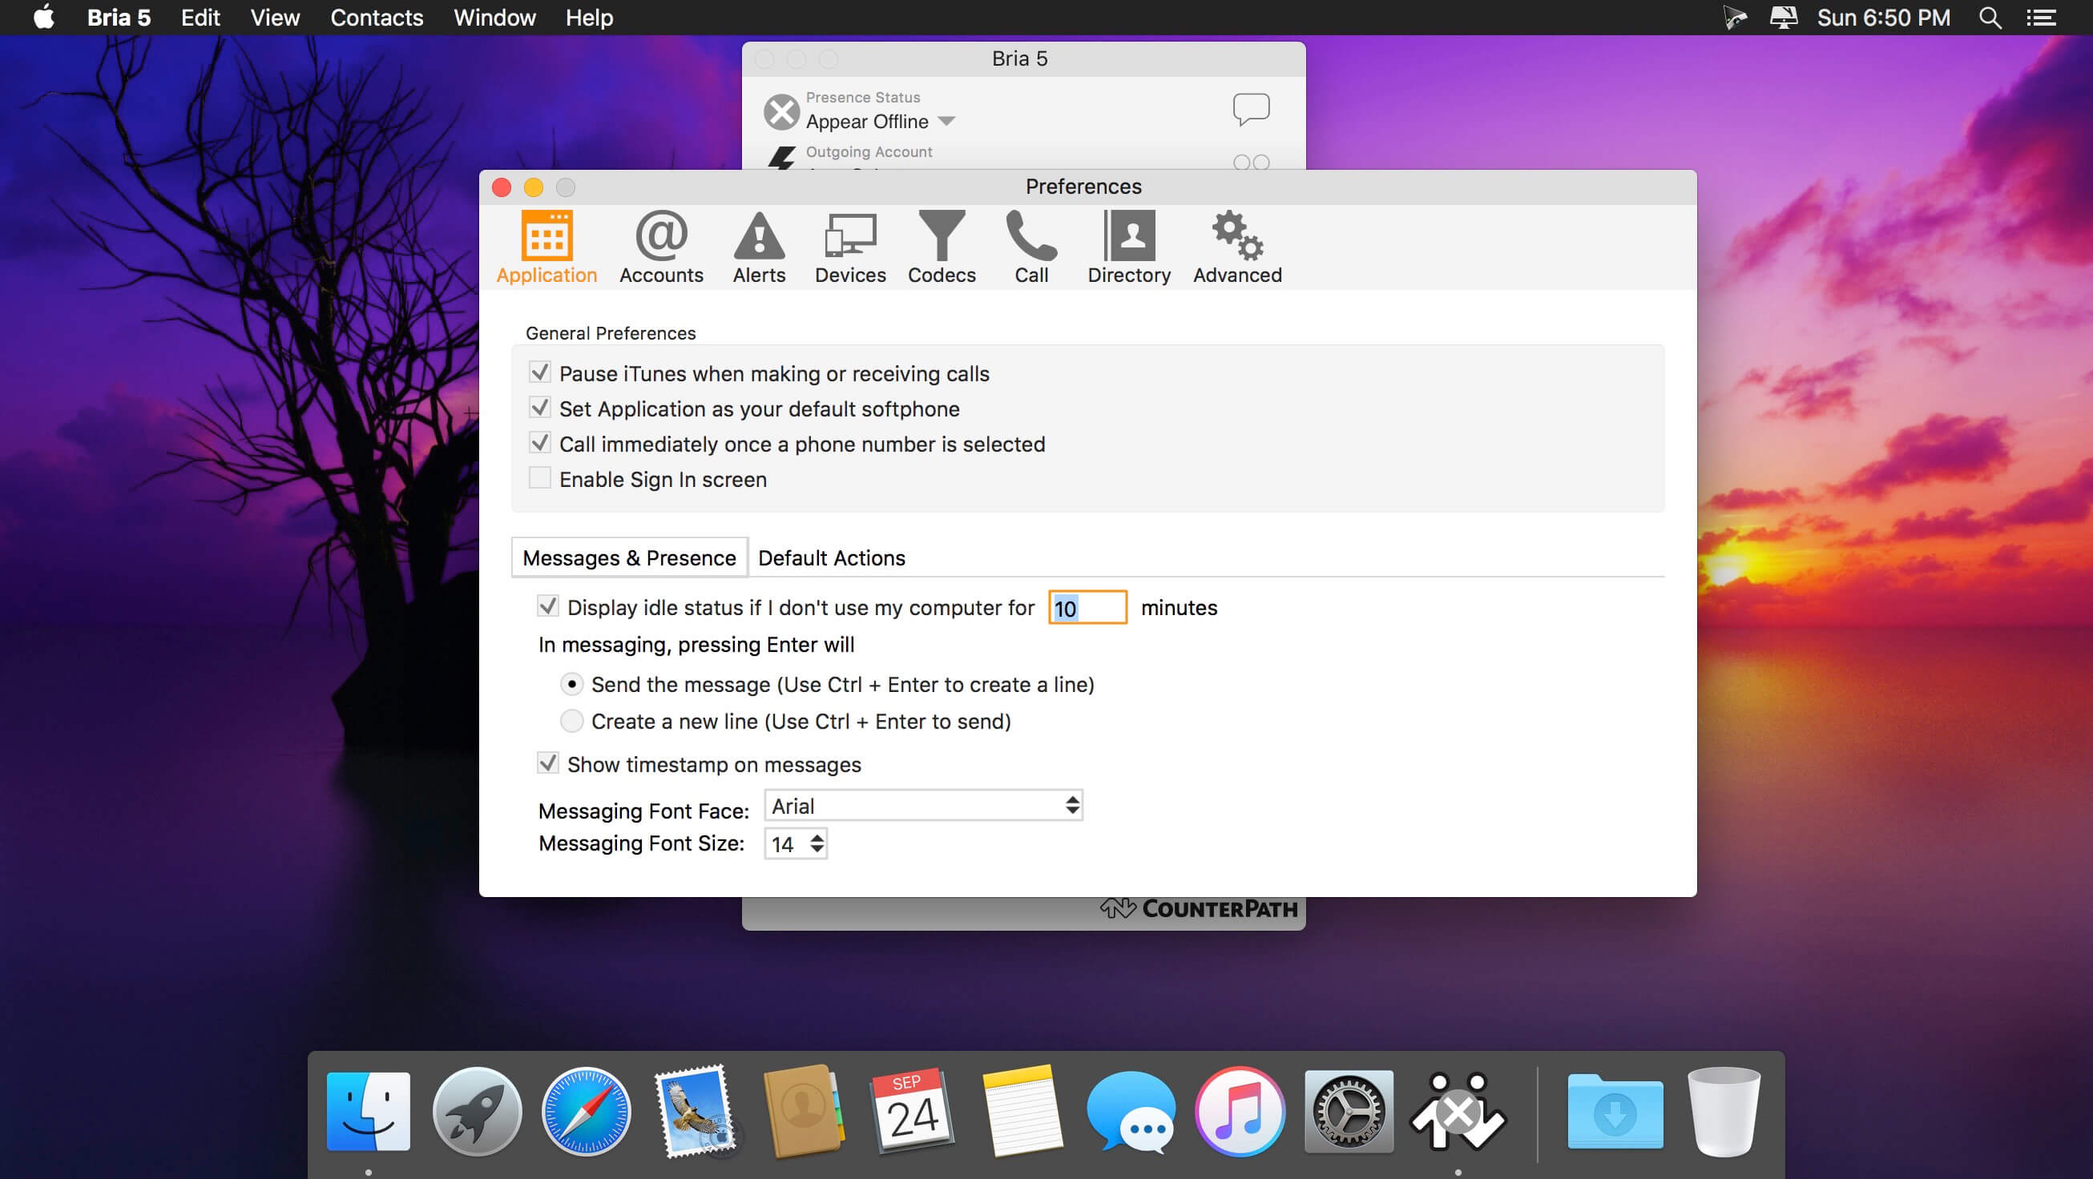Minimize the Preferences window
This screenshot has width=2093, height=1179.
click(533, 187)
